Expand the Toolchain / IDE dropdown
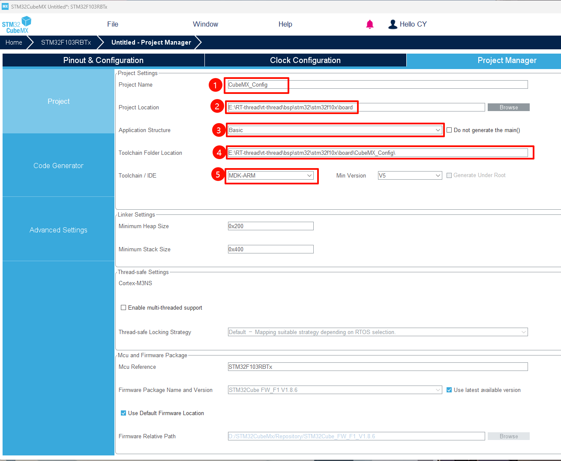561x461 pixels. pos(270,175)
